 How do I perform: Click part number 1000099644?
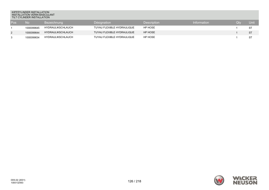(x=32, y=33)
